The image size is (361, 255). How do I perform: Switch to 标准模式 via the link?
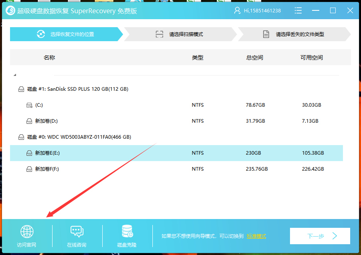point(256,236)
